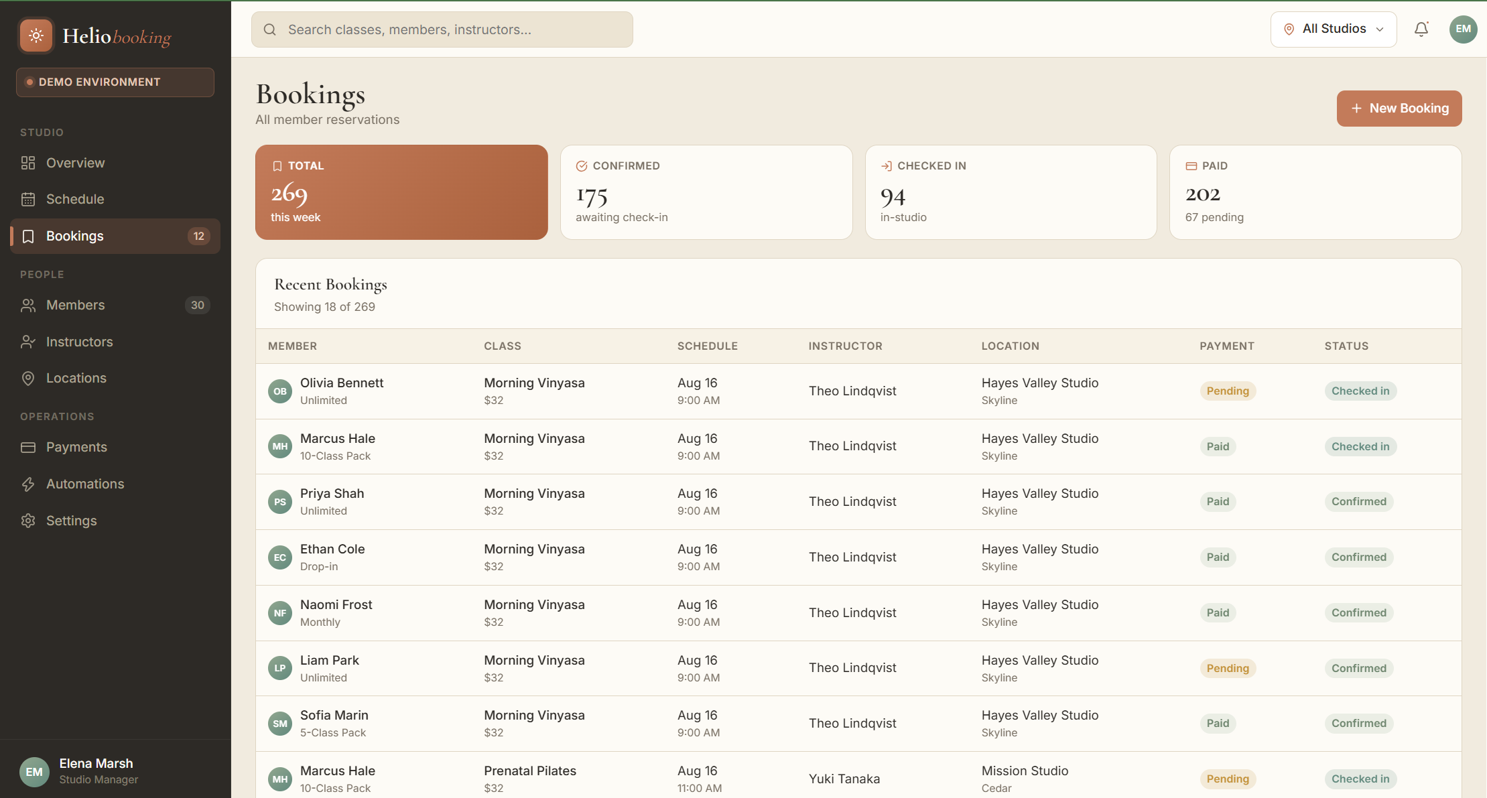Open Members in the sidebar
The height and width of the screenshot is (798, 1487).
[115, 306]
